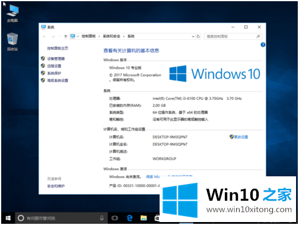Click computer name DESKTOP-9M3QPN7 value
This screenshot has height=225, width=299.
(x=170, y=137)
